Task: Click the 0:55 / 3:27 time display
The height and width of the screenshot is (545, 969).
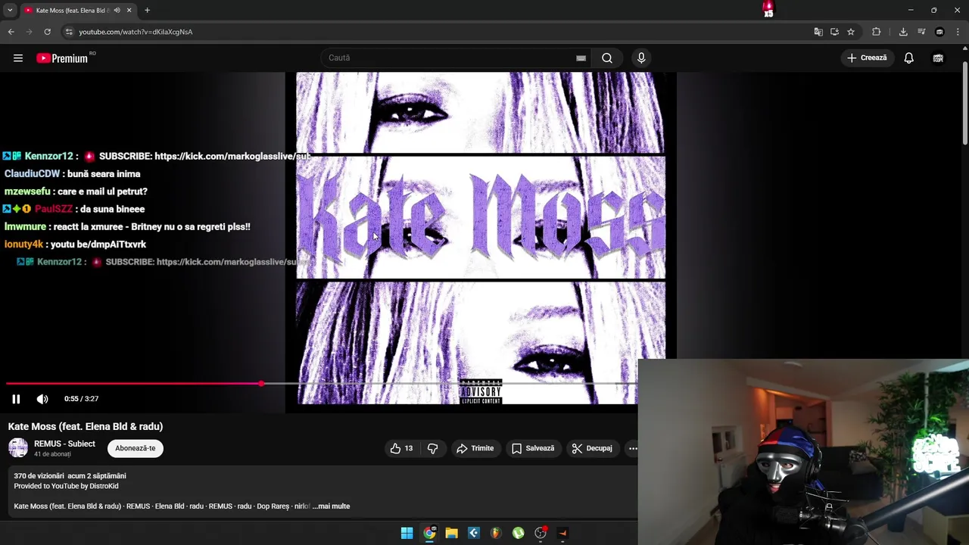Action: [81, 399]
